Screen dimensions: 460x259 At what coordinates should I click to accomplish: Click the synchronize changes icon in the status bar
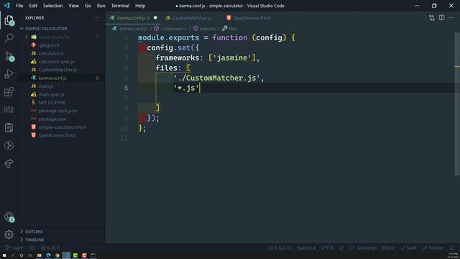32,247
